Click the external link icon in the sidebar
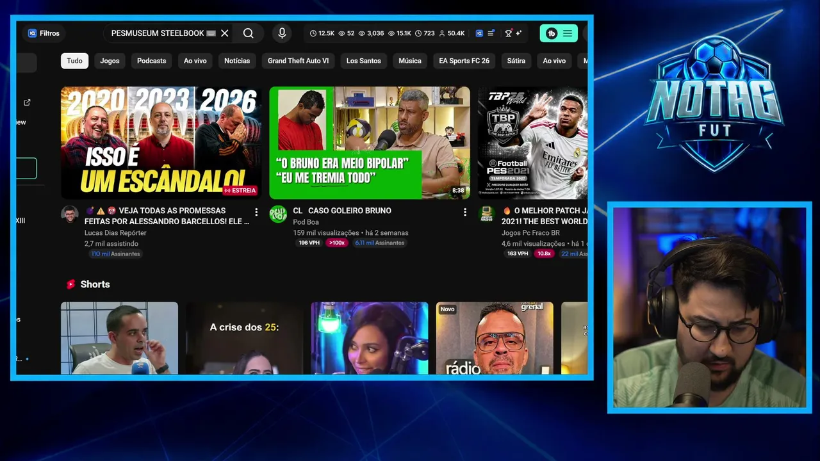This screenshot has width=820, height=461. [x=27, y=102]
